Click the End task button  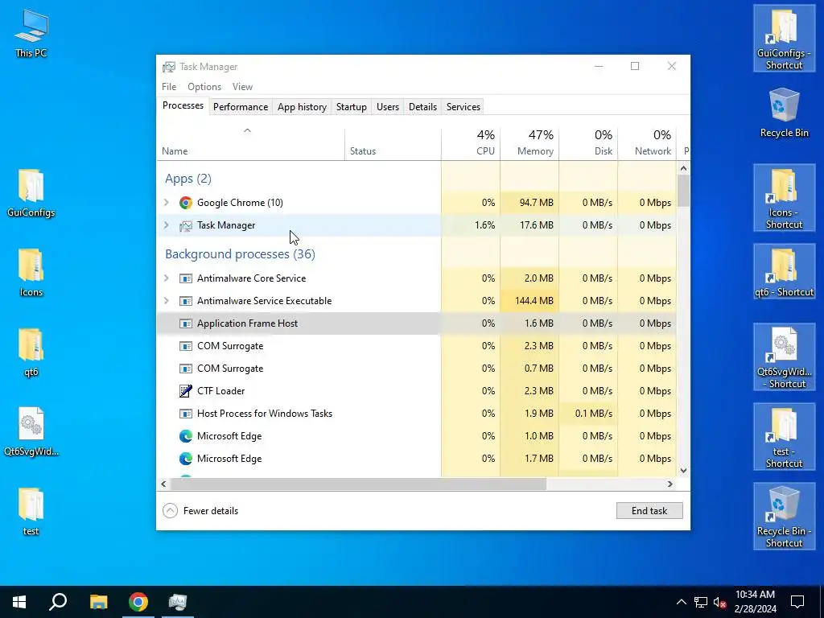click(649, 511)
